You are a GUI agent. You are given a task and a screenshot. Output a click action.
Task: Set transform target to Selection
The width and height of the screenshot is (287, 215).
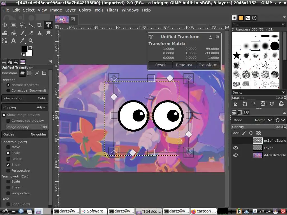tap(30, 73)
